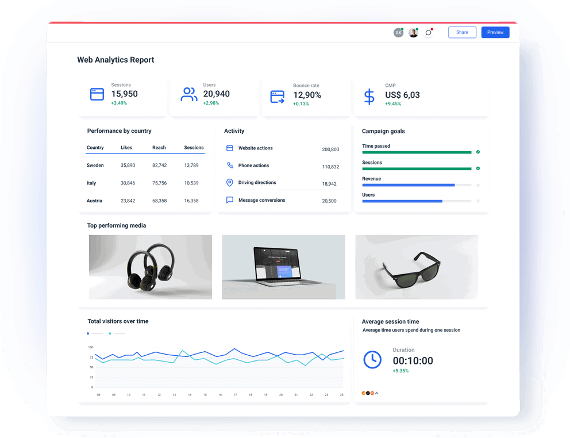570x438 pixels.
Task: Click the Bounce rate arrow icon
Action: 277,97
